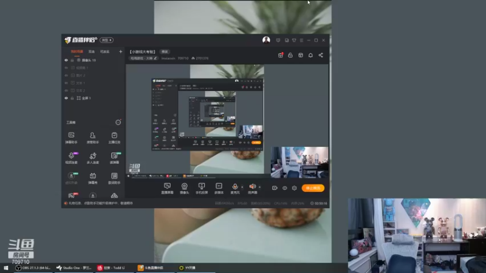Add a 手机投屏 phone mirroring source

pyautogui.click(x=202, y=188)
